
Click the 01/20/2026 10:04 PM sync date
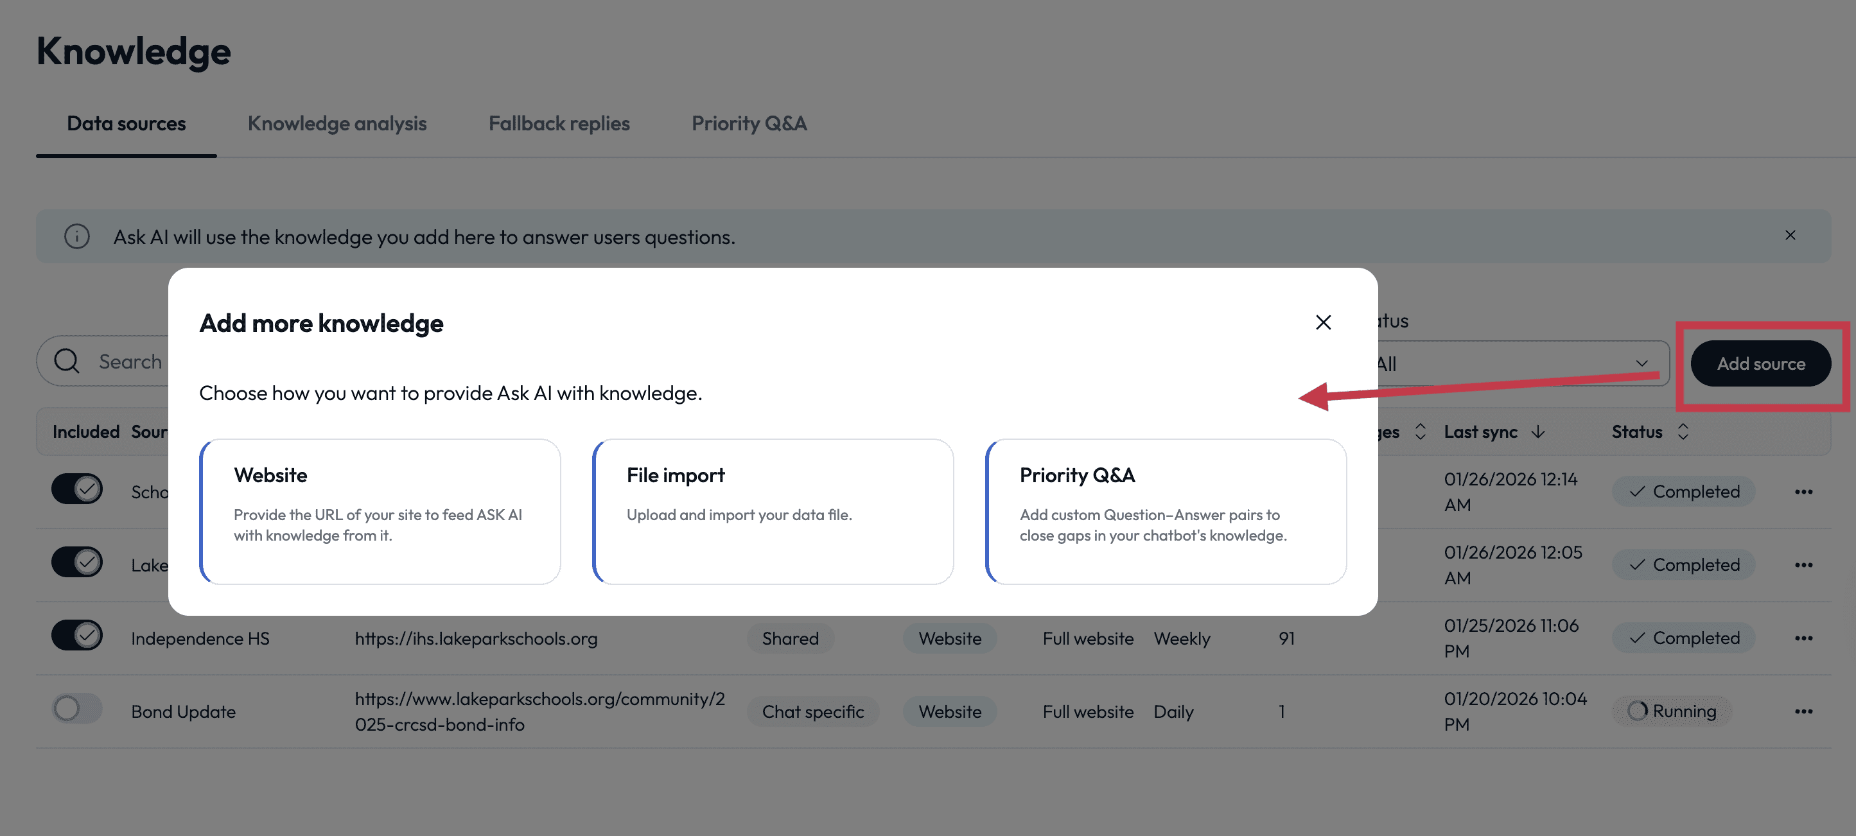[x=1515, y=711]
